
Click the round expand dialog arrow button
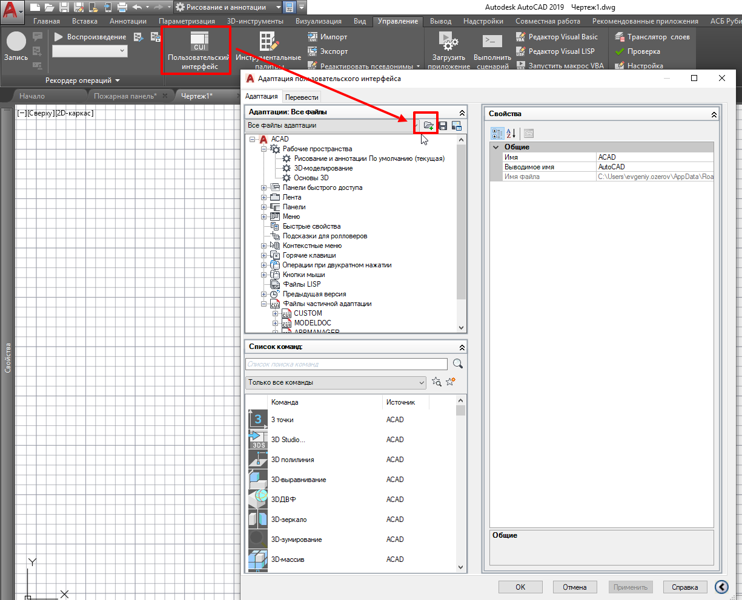pos(721,587)
